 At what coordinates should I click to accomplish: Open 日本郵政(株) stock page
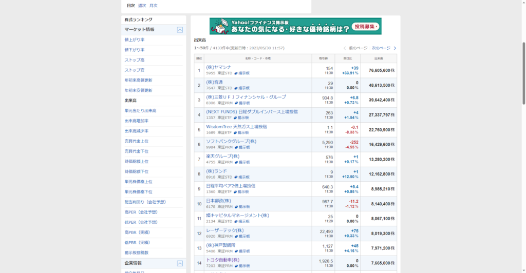coord(218,201)
